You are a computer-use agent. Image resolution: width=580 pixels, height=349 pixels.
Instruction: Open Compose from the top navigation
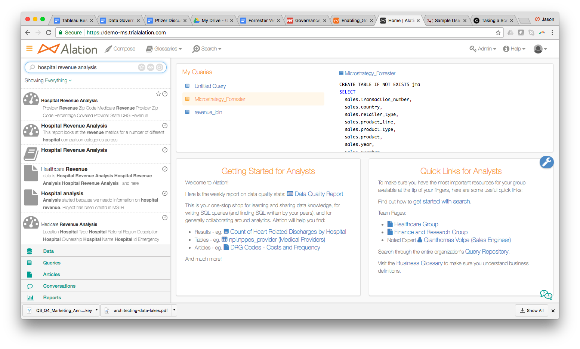[120, 49]
